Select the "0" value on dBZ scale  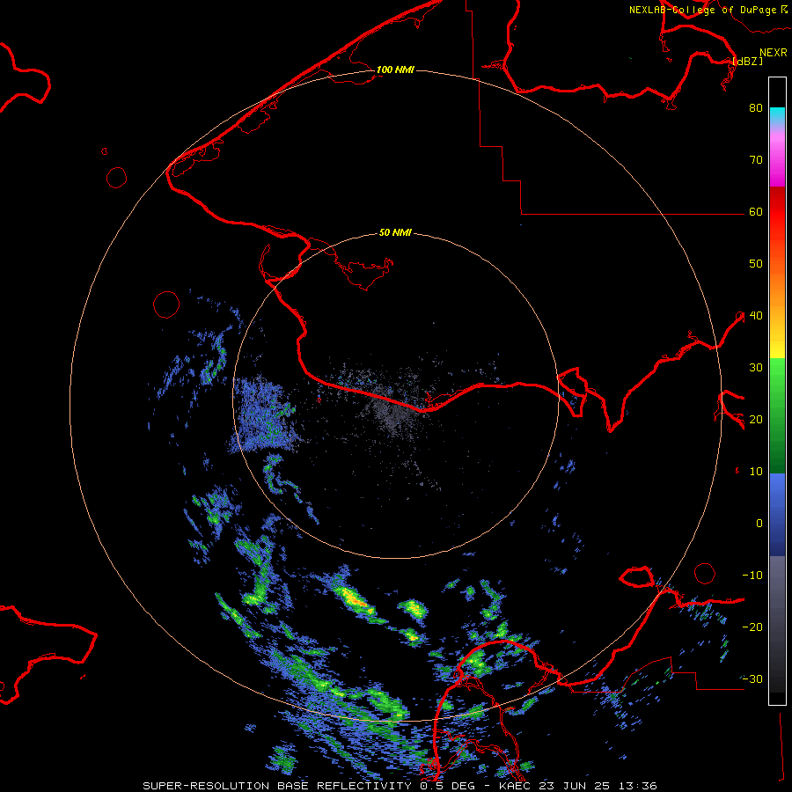[x=759, y=524]
